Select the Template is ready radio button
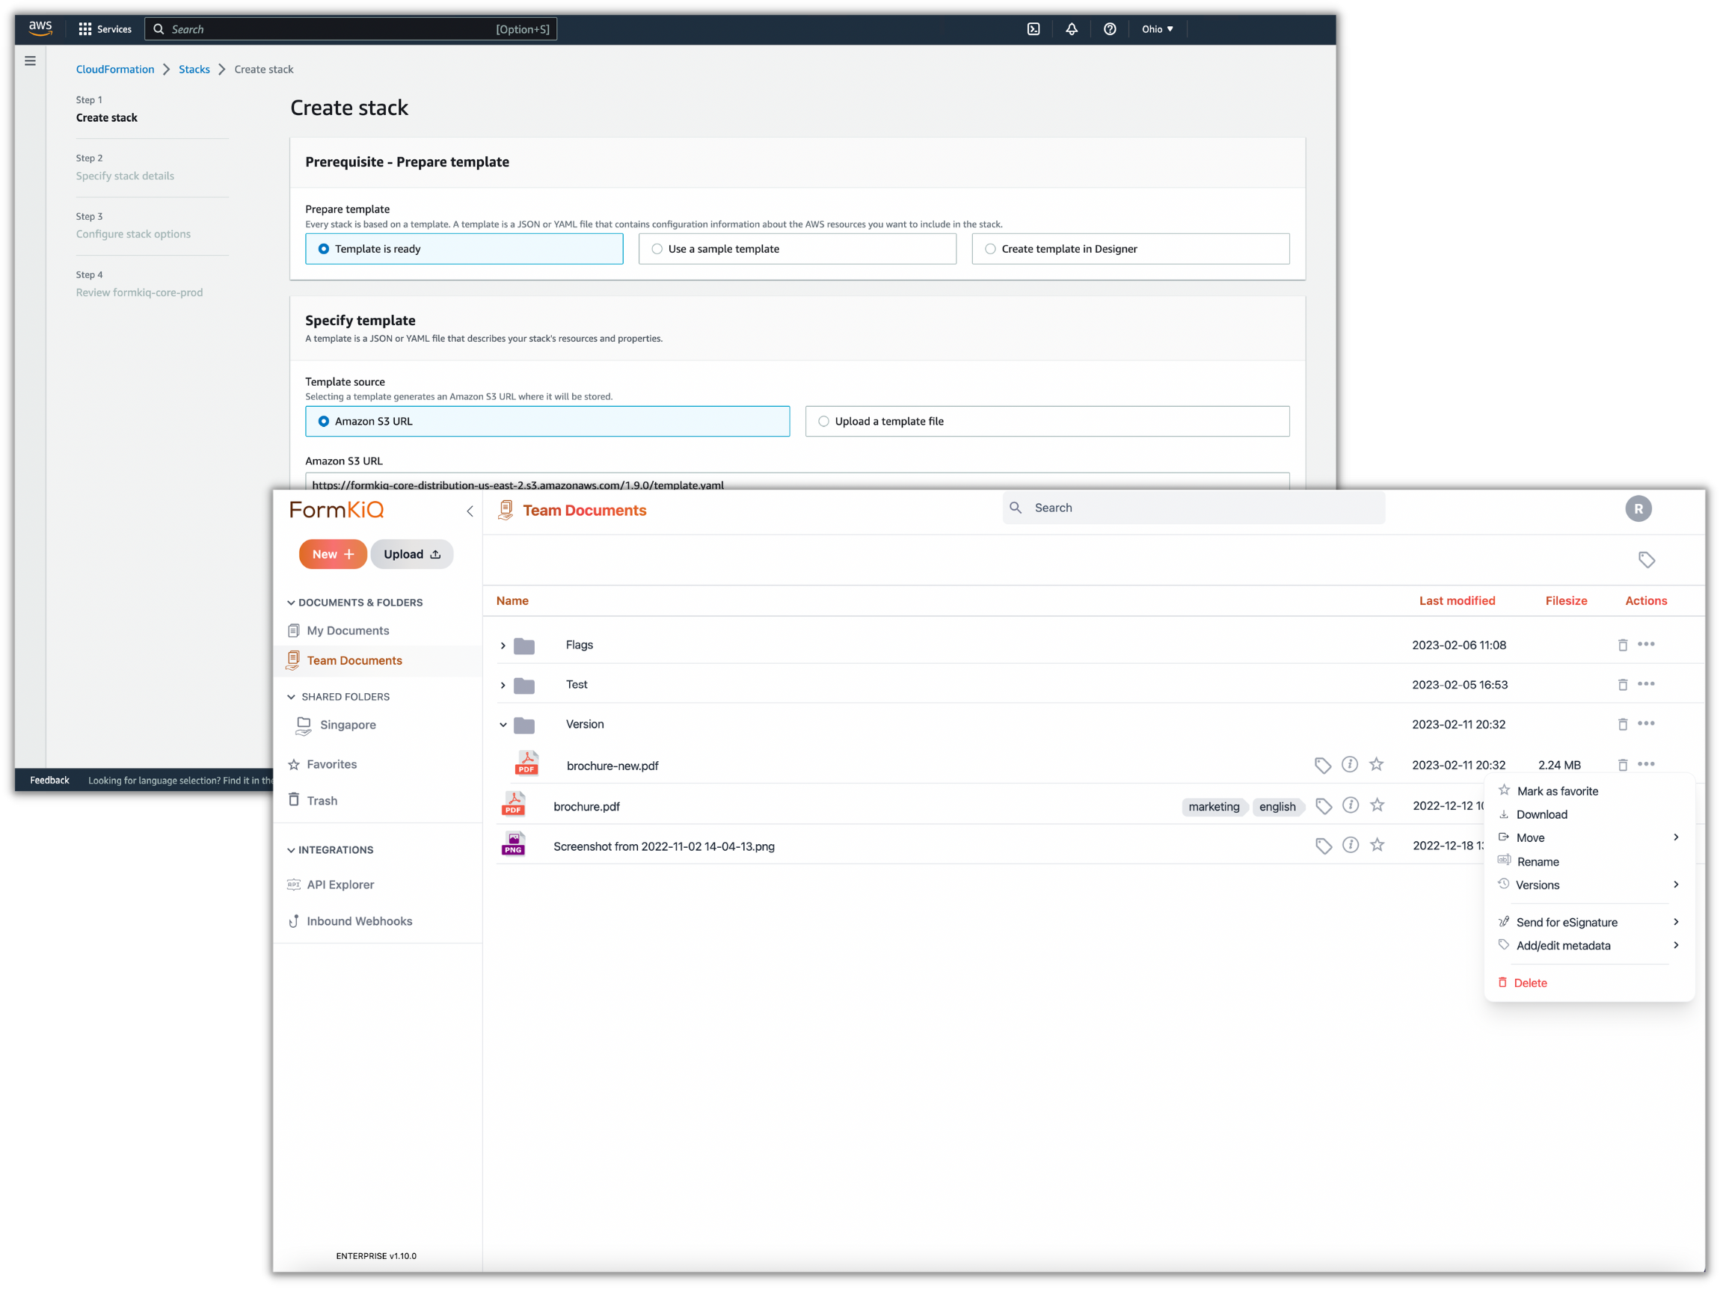 point(324,248)
